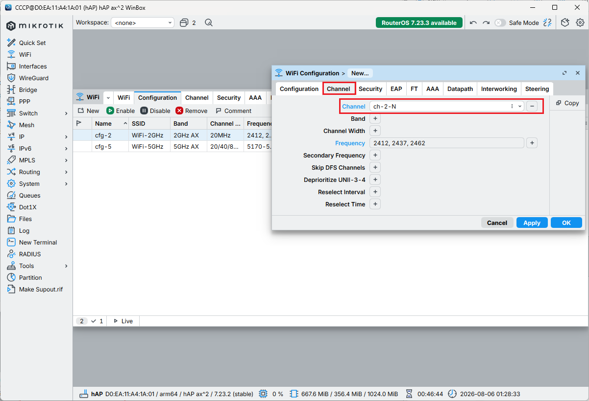Open the Workspace dropdown

pyautogui.click(x=143, y=22)
